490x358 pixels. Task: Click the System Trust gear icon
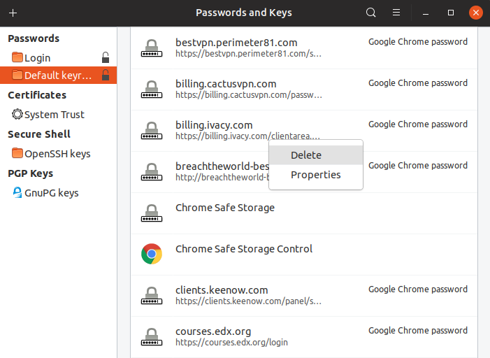[x=17, y=114]
